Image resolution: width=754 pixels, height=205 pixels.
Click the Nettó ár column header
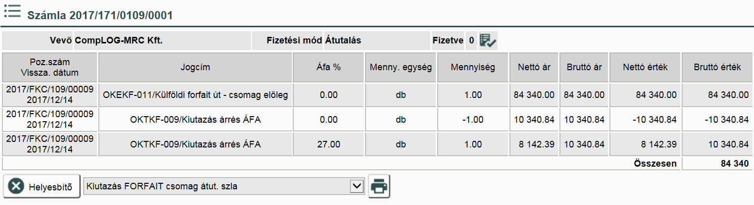tap(534, 67)
